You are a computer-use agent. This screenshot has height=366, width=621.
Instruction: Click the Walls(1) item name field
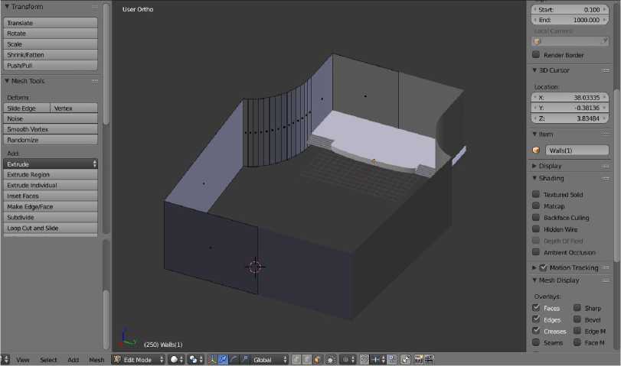tap(578, 151)
